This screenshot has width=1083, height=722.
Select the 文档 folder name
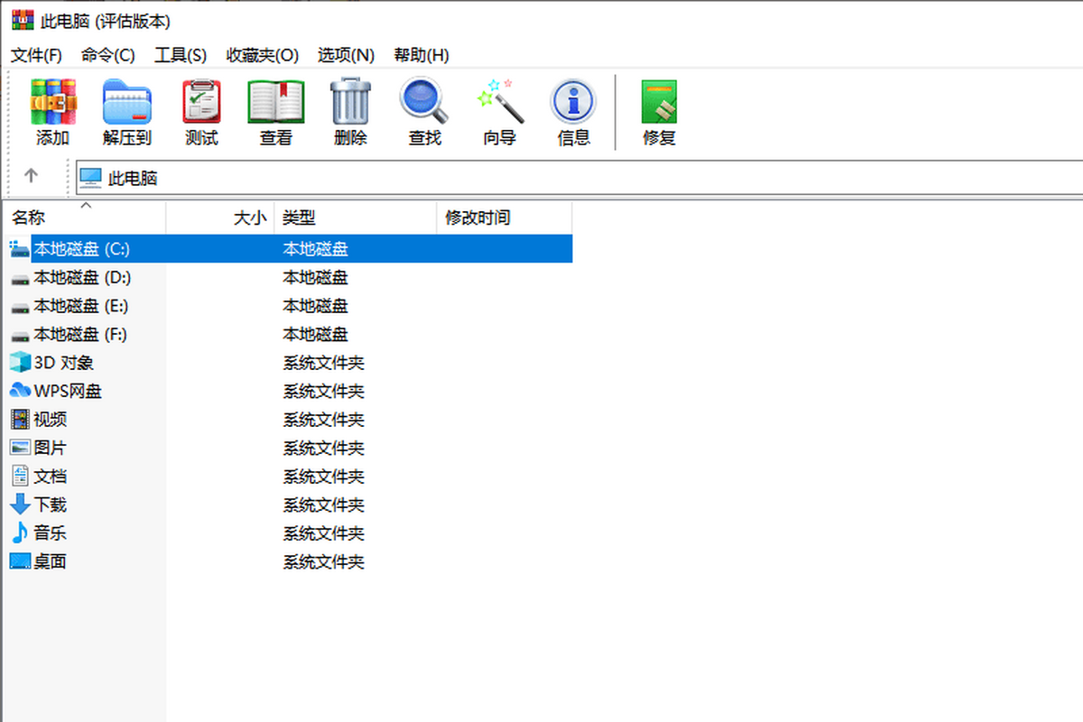coord(51,477)
